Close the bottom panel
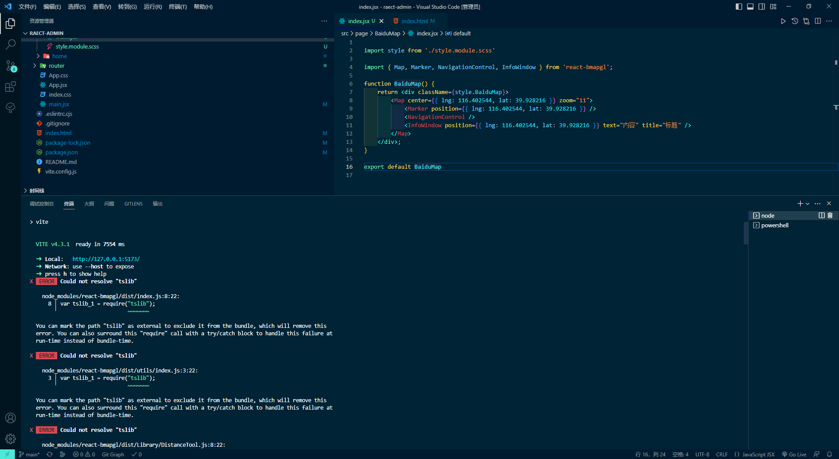The width and height of the screenshot is (839, 459). click(x=829, y=204)
